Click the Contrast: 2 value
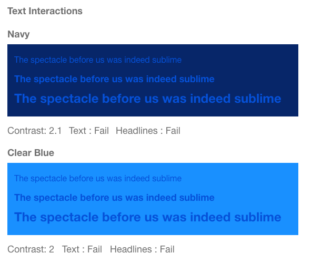The width and height of the screenshot is (312, 263). (31, 249)
